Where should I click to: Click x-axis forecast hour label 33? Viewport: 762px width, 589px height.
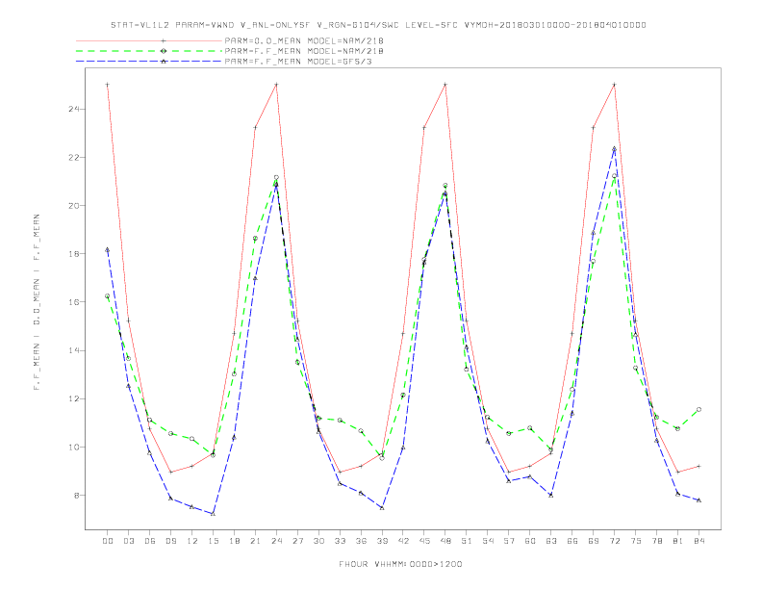pos(340,541)
